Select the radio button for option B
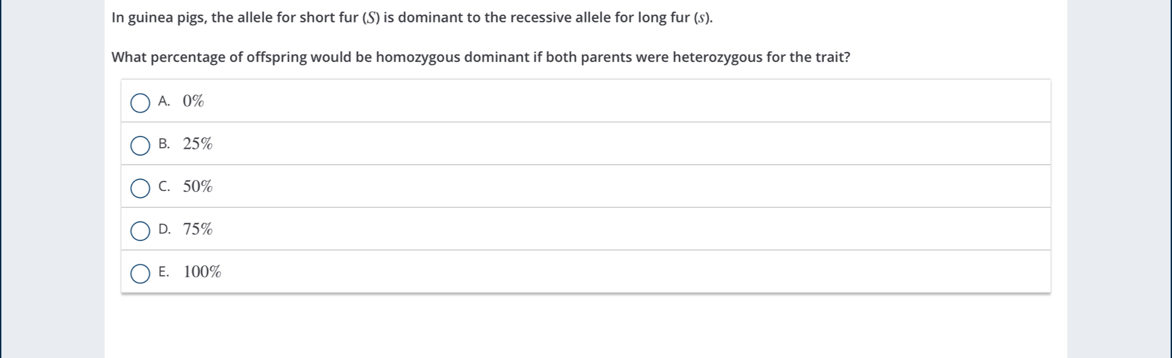This screenshot has height=358, width=1172. (140, 145)
